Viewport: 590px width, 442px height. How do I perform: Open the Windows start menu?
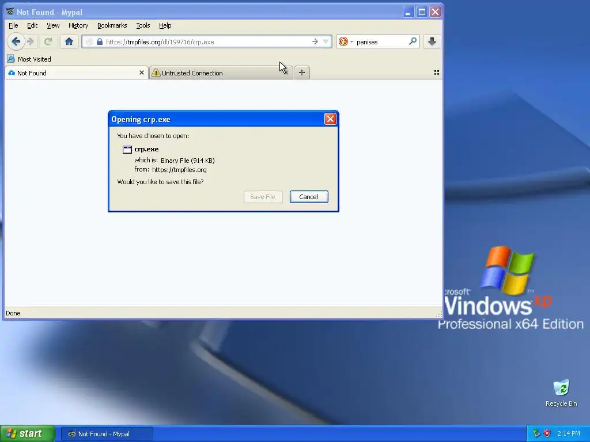pyautogui.click(x=28, y=433)
